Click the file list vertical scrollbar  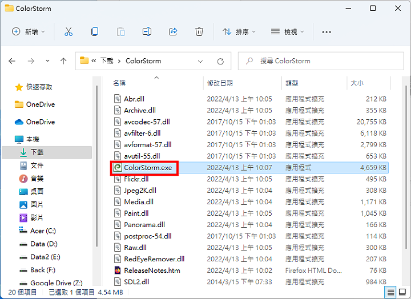tap(406, 168)
